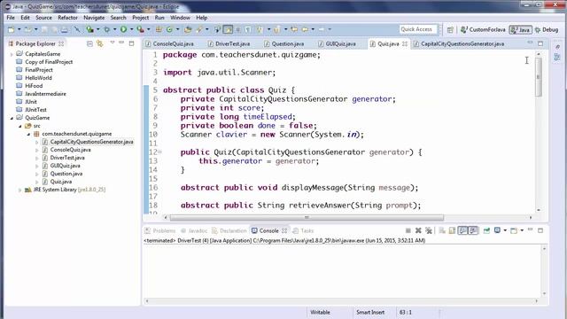This screenshot has width=567, height=319.
Task: Click the Run Last Tool external tools icon
Action: (140, 29)
